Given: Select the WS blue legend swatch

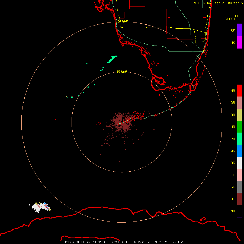Looking at the screenshot, I should (239, 151).
